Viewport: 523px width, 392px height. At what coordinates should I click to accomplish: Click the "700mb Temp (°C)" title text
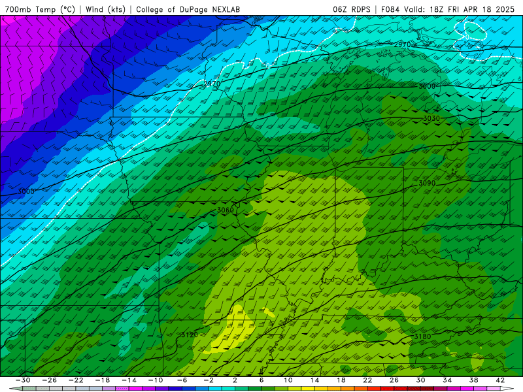[40, 9]
